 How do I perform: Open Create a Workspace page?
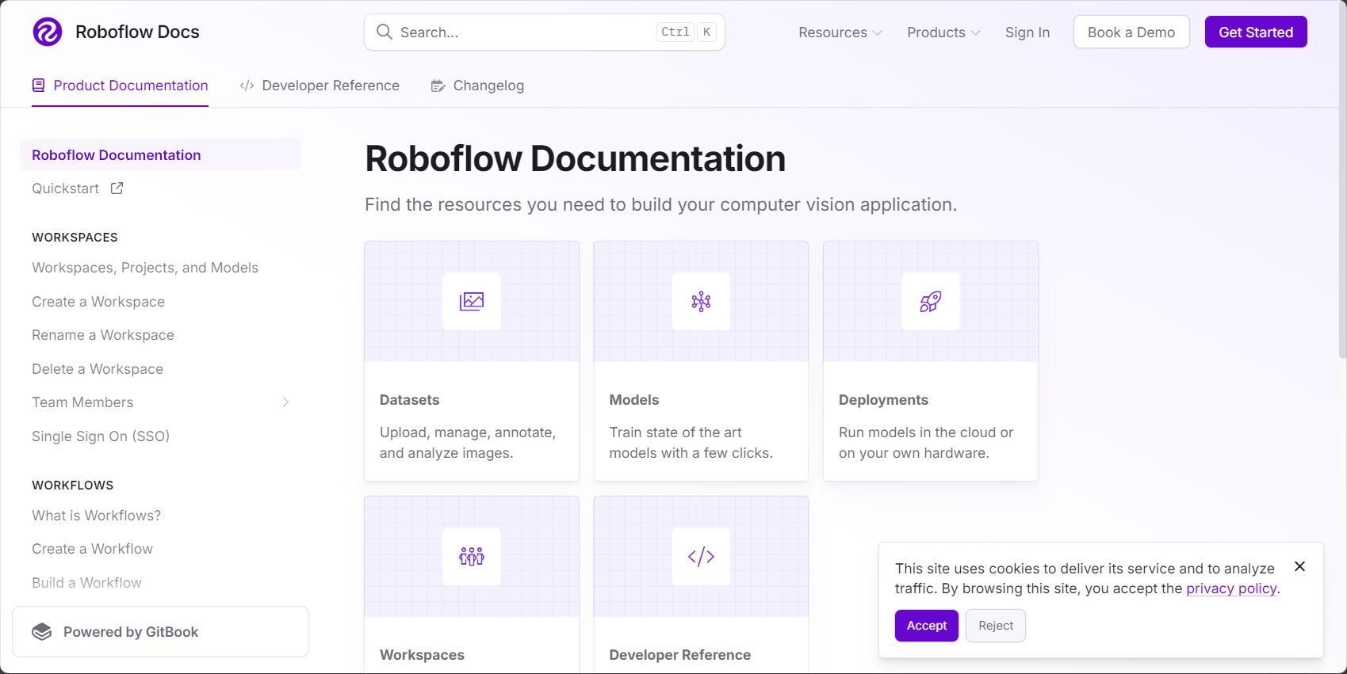pos(98,302)
